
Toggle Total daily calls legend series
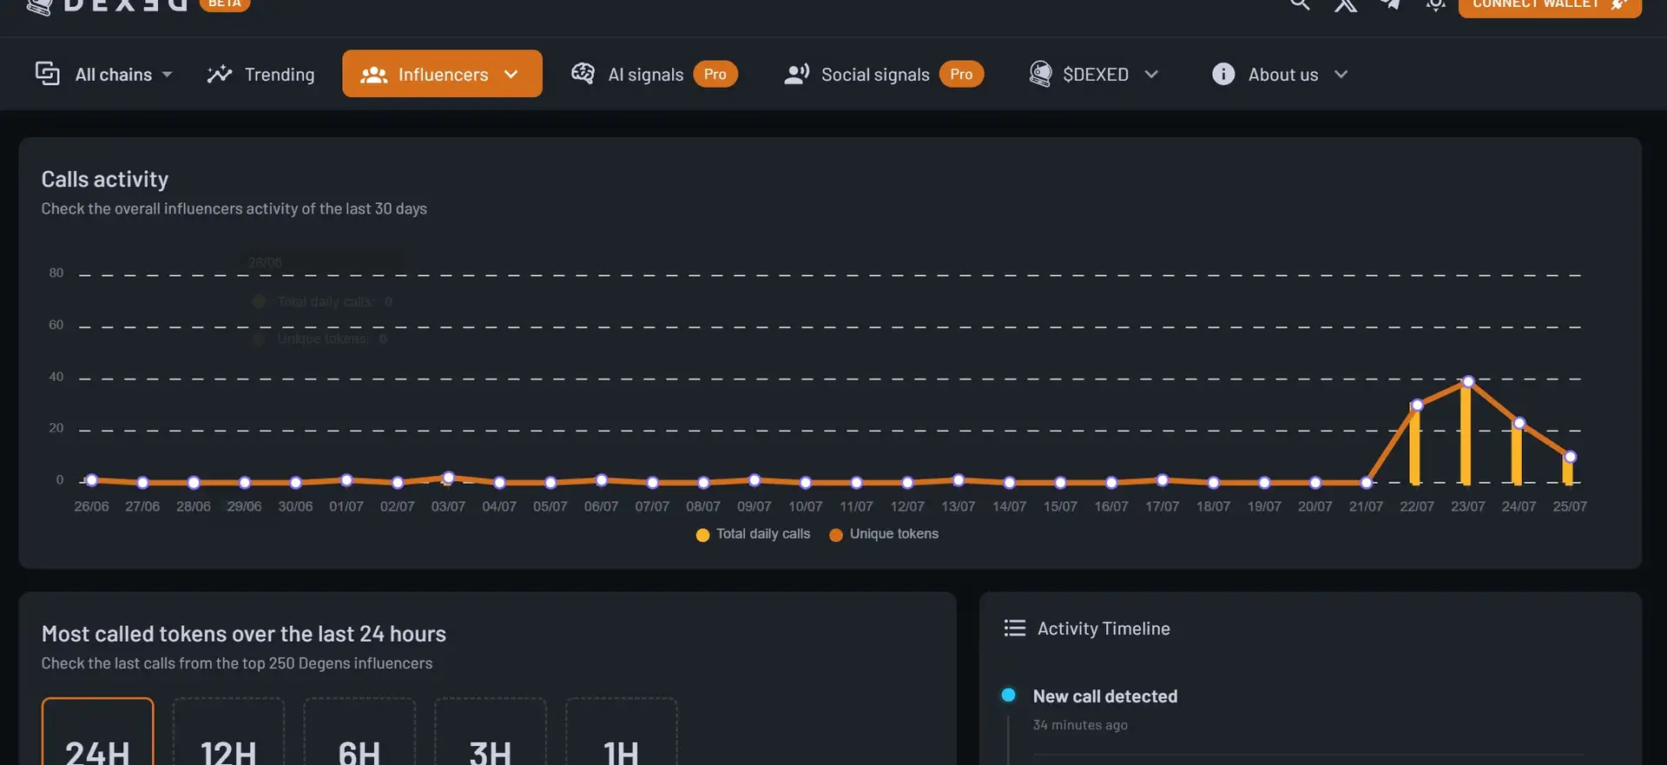(753, 534)
